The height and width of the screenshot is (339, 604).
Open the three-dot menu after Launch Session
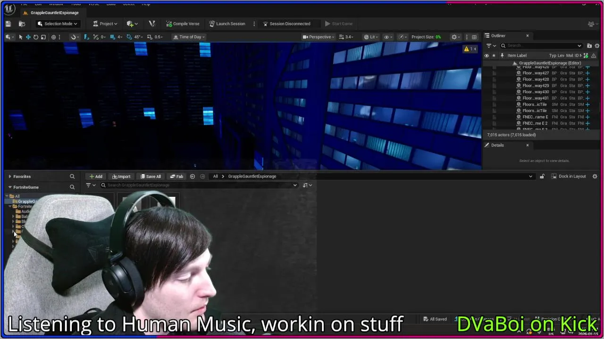[254, 24]
